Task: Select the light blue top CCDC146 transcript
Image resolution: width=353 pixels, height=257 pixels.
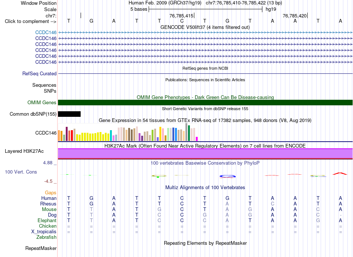Action: pyautogui.click(x=205, y=33)
